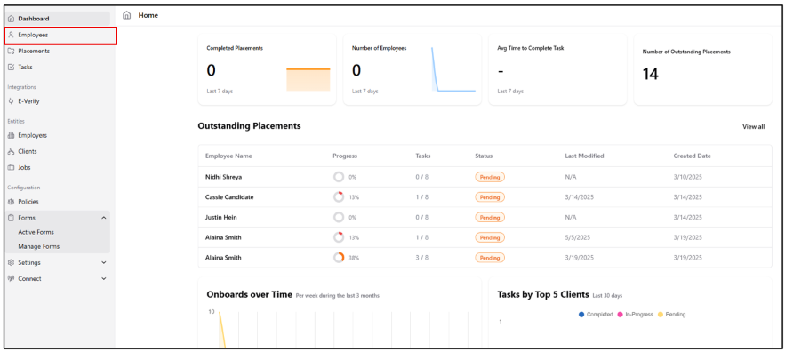Toggle Completed series in chart legend
The height and width of the screenshot is (352, 785).
click(596, 315)
